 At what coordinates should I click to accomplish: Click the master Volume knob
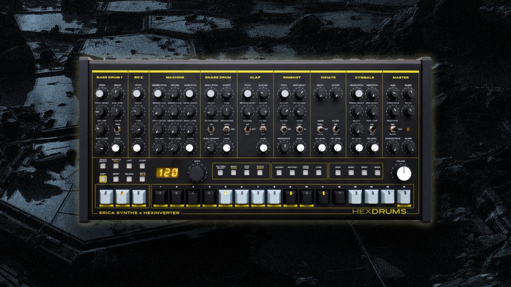403,174
